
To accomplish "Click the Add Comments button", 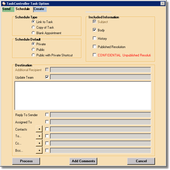I will coord(83,161).
